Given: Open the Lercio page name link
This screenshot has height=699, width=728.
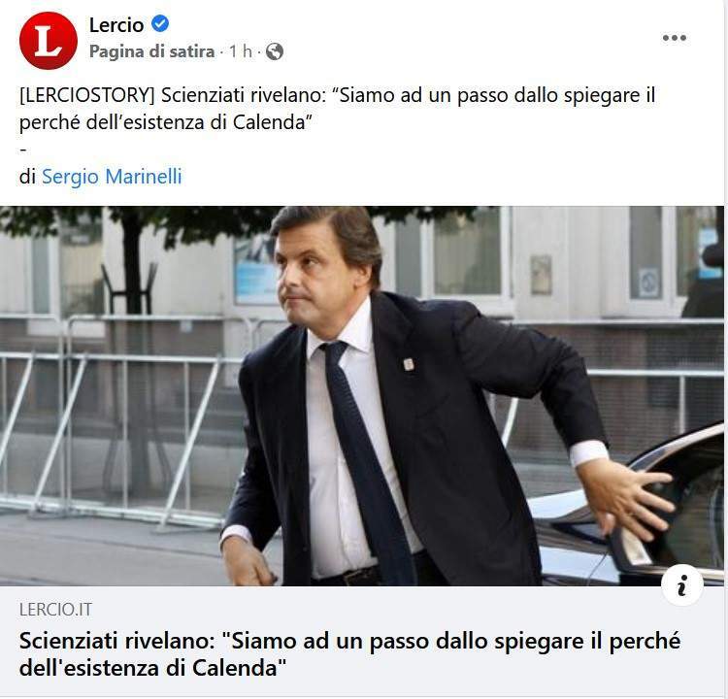Looking at the screenshot, I should [x=116, y=24].
